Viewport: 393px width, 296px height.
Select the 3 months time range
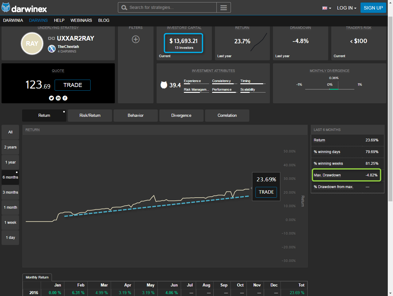pyautogui.click(x=10, y=192)
